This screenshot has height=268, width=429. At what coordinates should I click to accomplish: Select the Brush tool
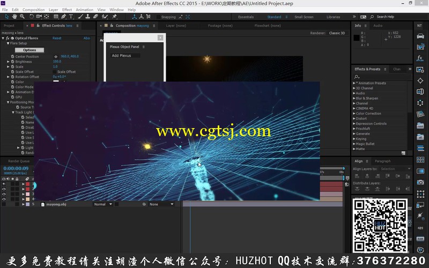point(80,17)
